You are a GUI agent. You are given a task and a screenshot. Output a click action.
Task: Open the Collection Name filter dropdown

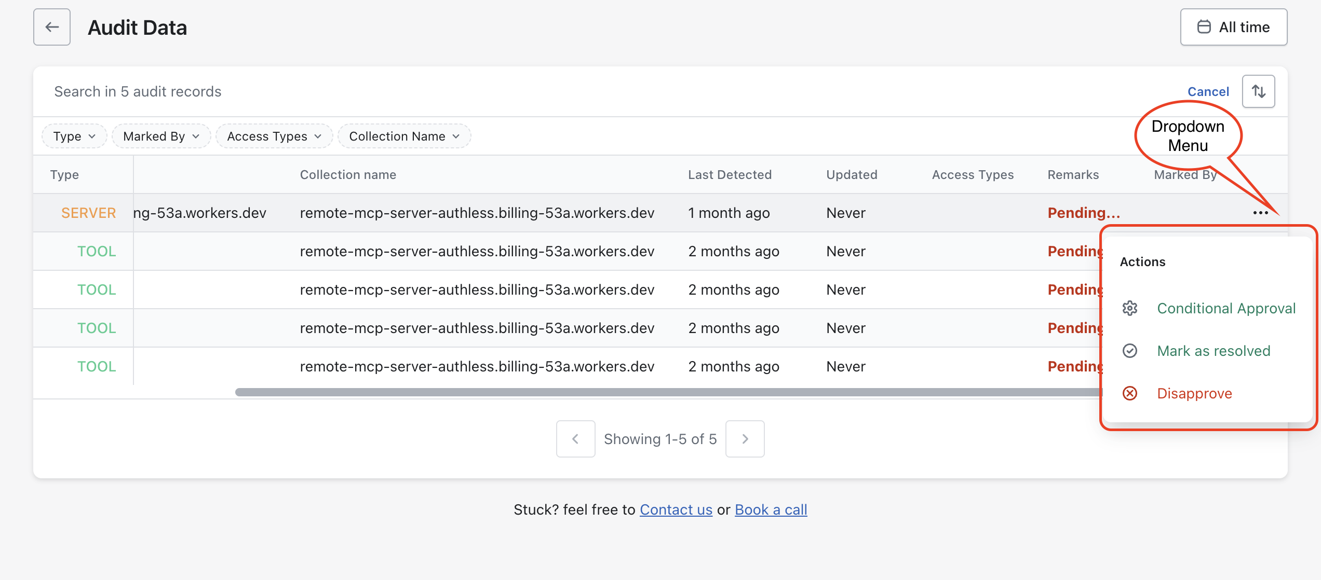point(404,136)
